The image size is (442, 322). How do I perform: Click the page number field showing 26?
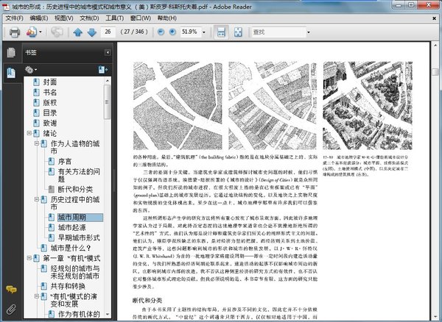pyautogui.click(x=108, y=32)
